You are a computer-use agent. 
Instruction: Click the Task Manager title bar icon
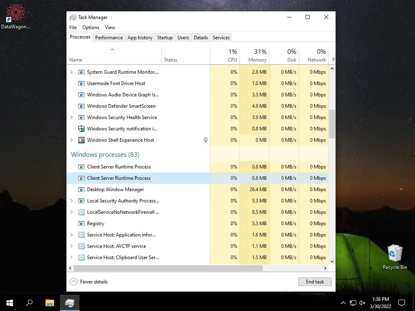pos(73,17)
